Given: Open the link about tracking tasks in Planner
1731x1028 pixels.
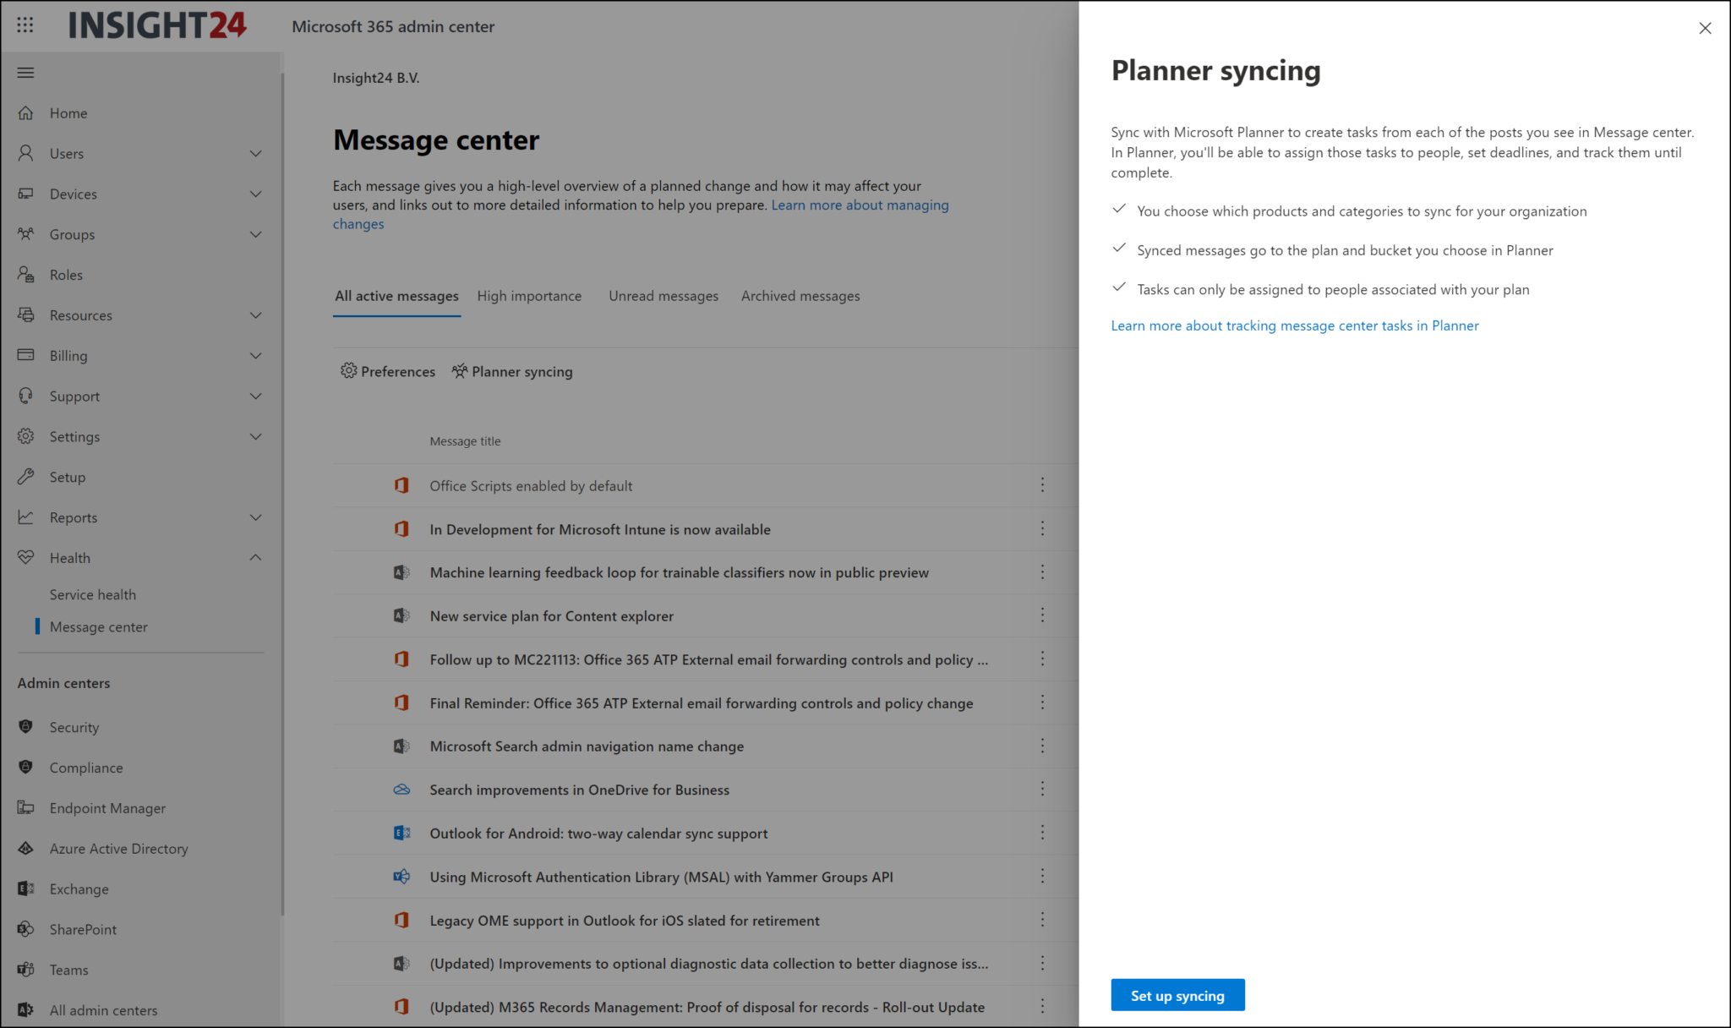Looking at the screenshot, I should coord(1295,325).
